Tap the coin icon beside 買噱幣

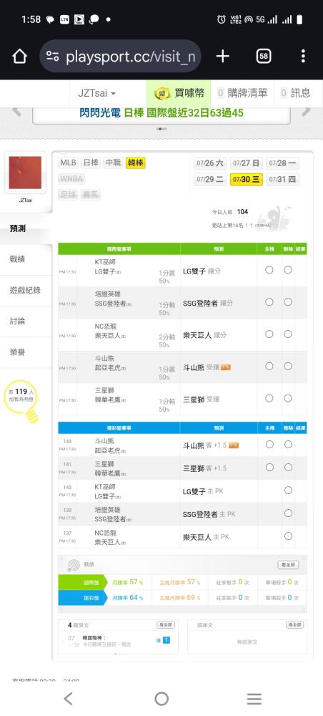(161, 93)
